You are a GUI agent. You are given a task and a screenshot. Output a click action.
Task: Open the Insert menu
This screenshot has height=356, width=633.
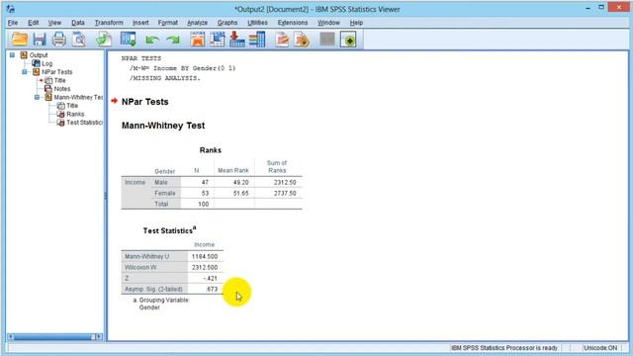pyautogui.click(x=140, y=23)
